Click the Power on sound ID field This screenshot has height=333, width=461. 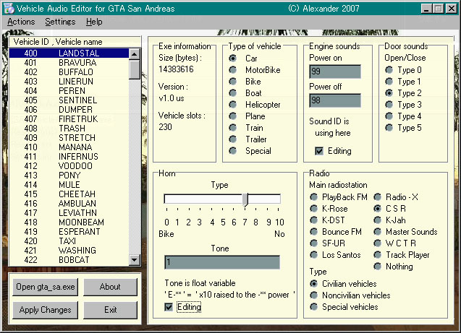(335, 72)
